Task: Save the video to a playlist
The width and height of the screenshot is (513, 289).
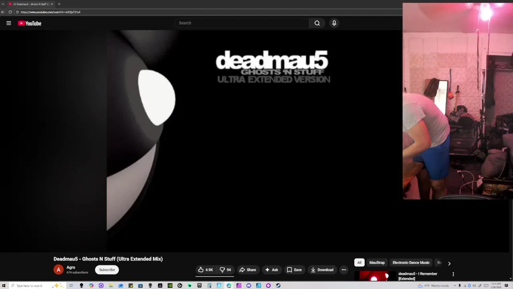Action: 294,270
